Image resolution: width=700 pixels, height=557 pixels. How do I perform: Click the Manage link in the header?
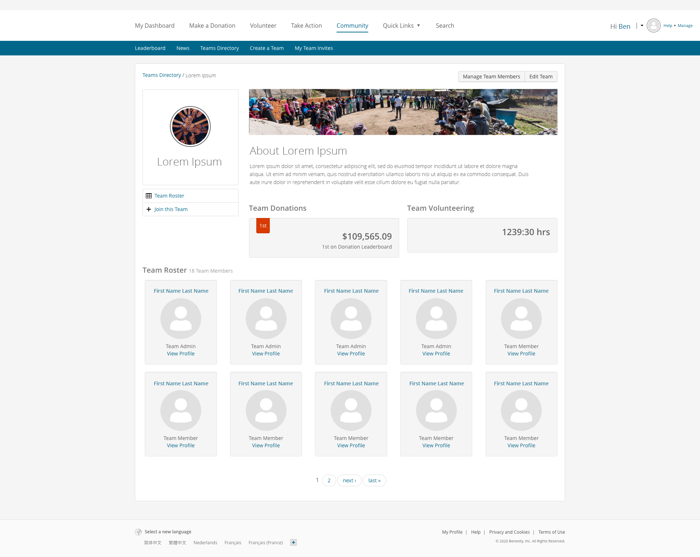(685, 26)
